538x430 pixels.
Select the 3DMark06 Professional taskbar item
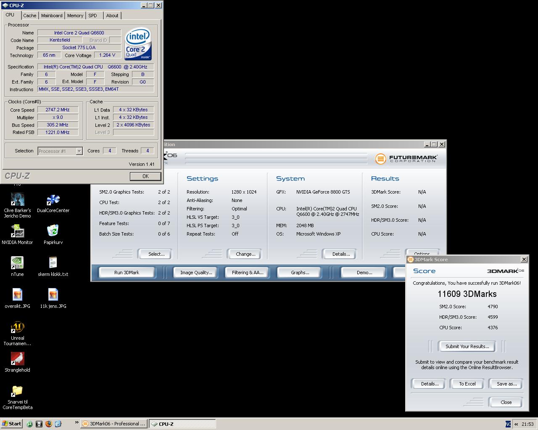(113, 424)
